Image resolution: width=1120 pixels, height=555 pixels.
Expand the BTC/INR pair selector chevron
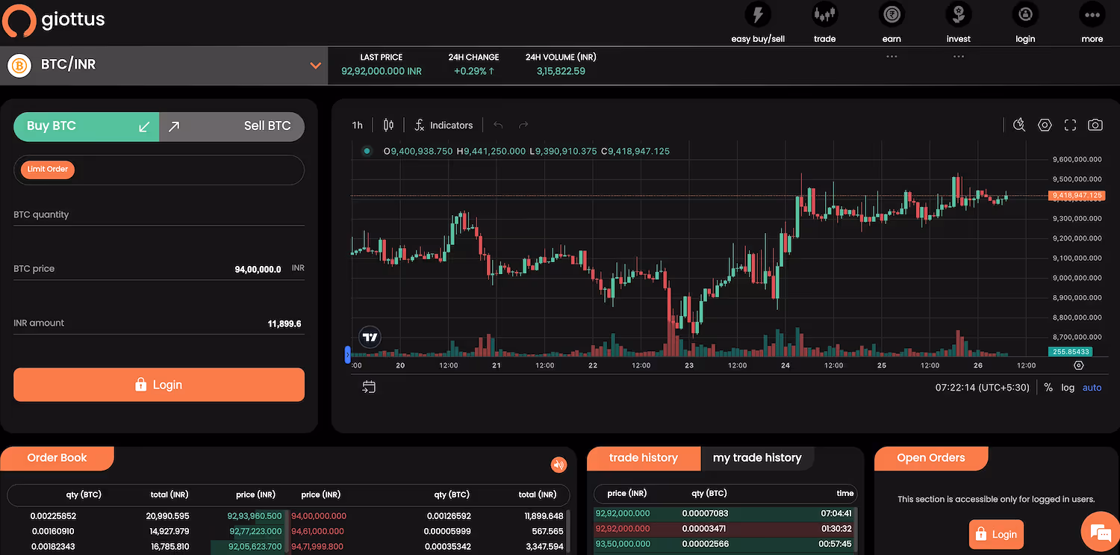click(315, 66)
